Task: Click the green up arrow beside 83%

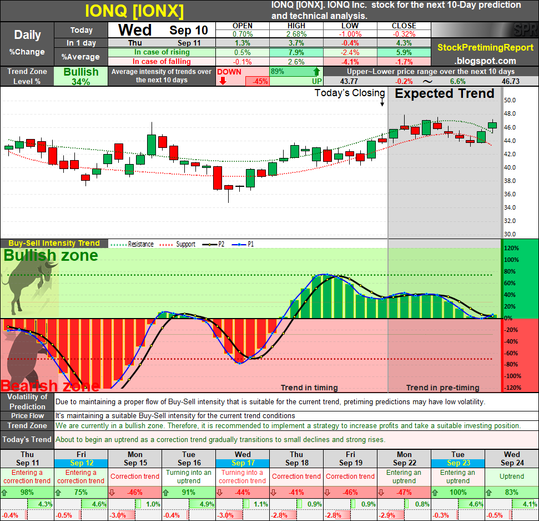Action: coord(489,493)
